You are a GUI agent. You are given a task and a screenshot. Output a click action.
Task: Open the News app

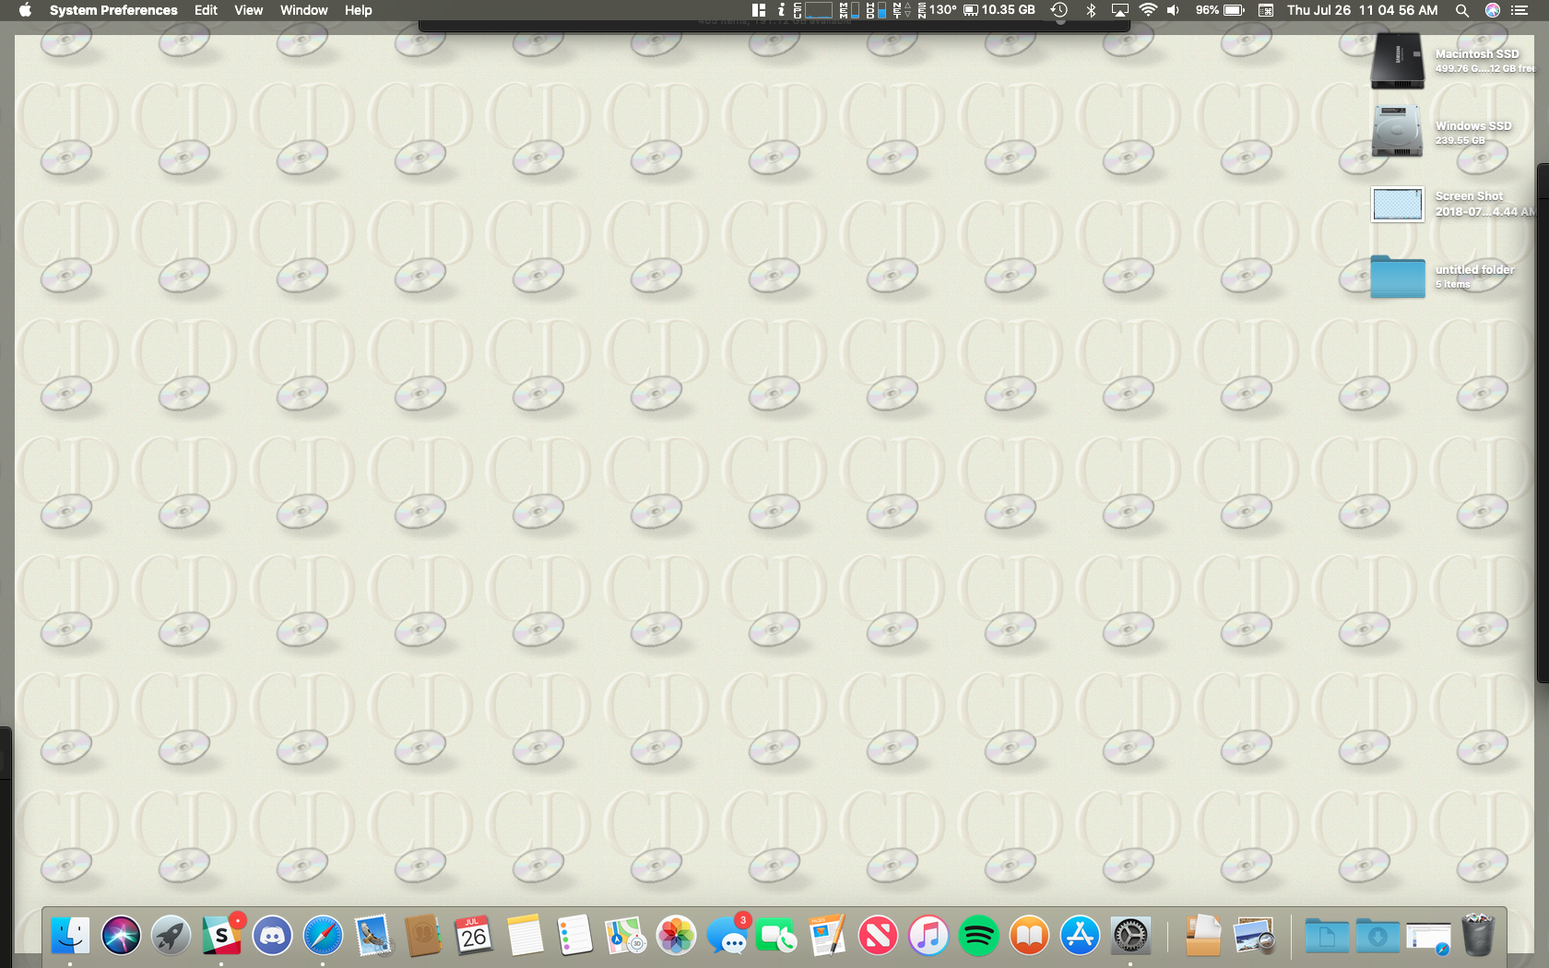pyautogui.click(x=878, y=936)
